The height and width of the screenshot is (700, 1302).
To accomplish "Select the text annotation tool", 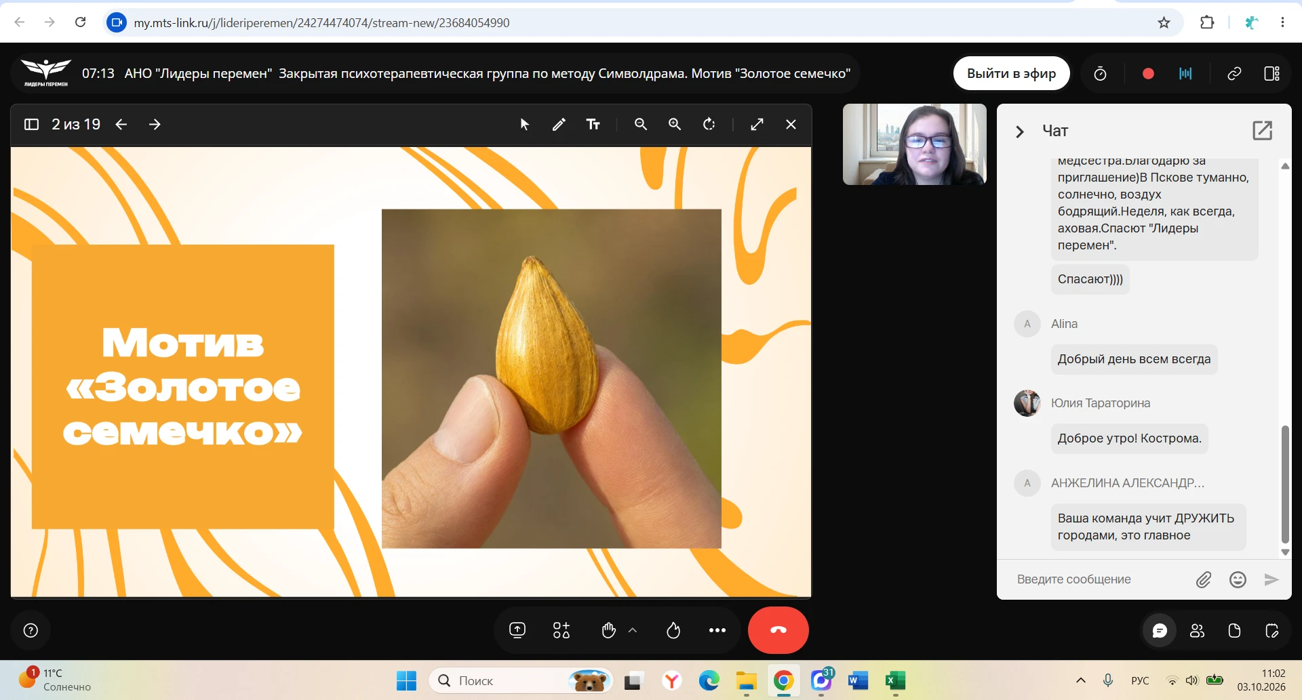I will point(593,125).
